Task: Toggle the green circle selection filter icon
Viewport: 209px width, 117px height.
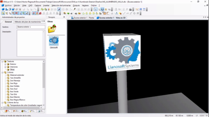Action: tap(23, 13)
